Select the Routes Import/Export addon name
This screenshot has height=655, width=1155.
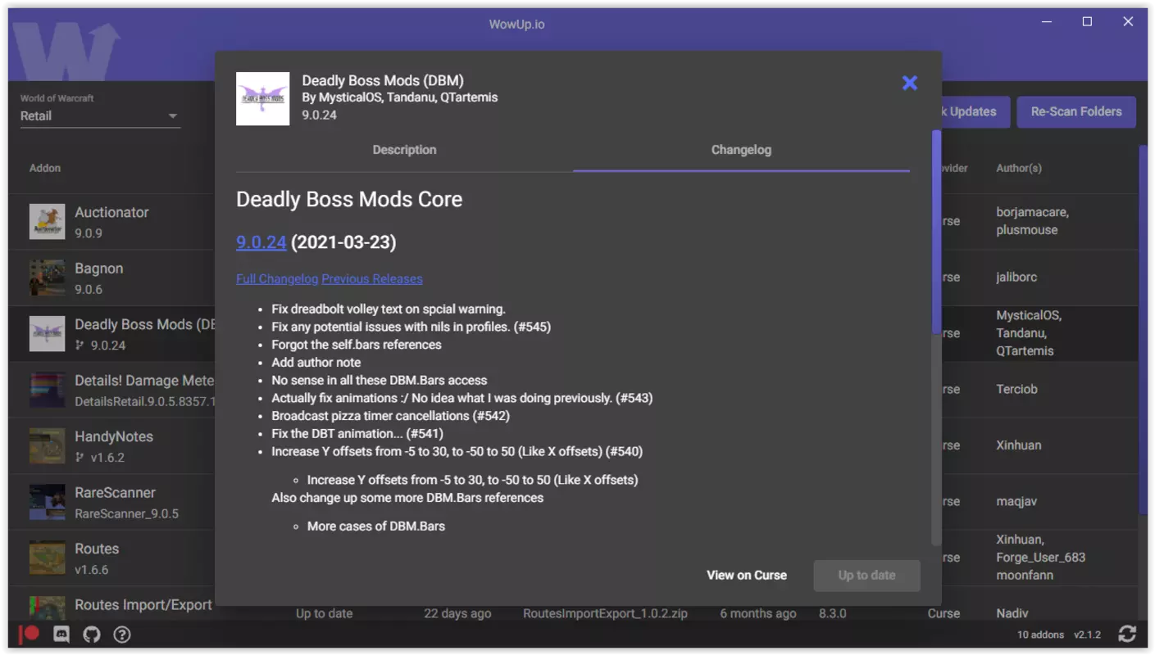click(x=143, y=605)
